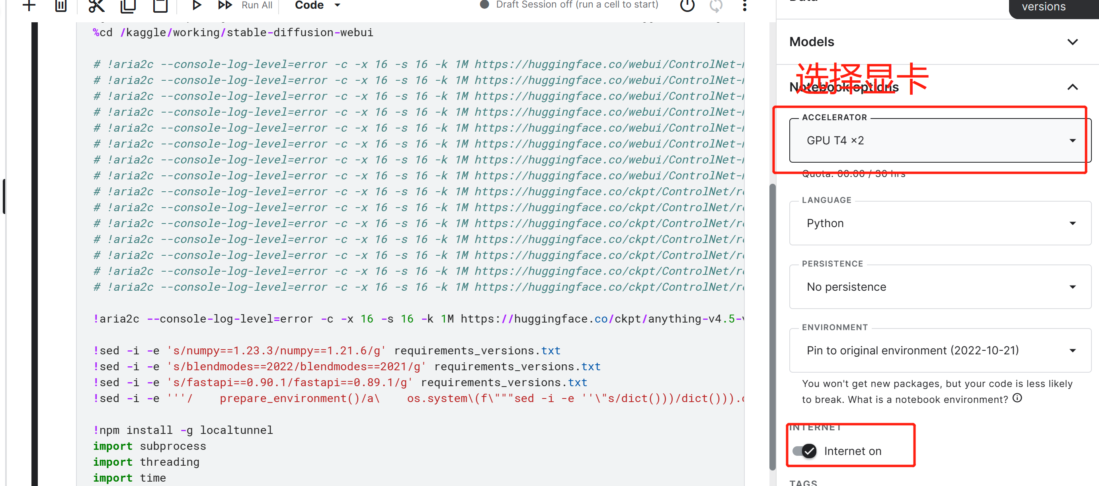This screenshot has width=1099, height=486.
Task: Click the notebook environment info icon
Action: tap(1017, 398)
